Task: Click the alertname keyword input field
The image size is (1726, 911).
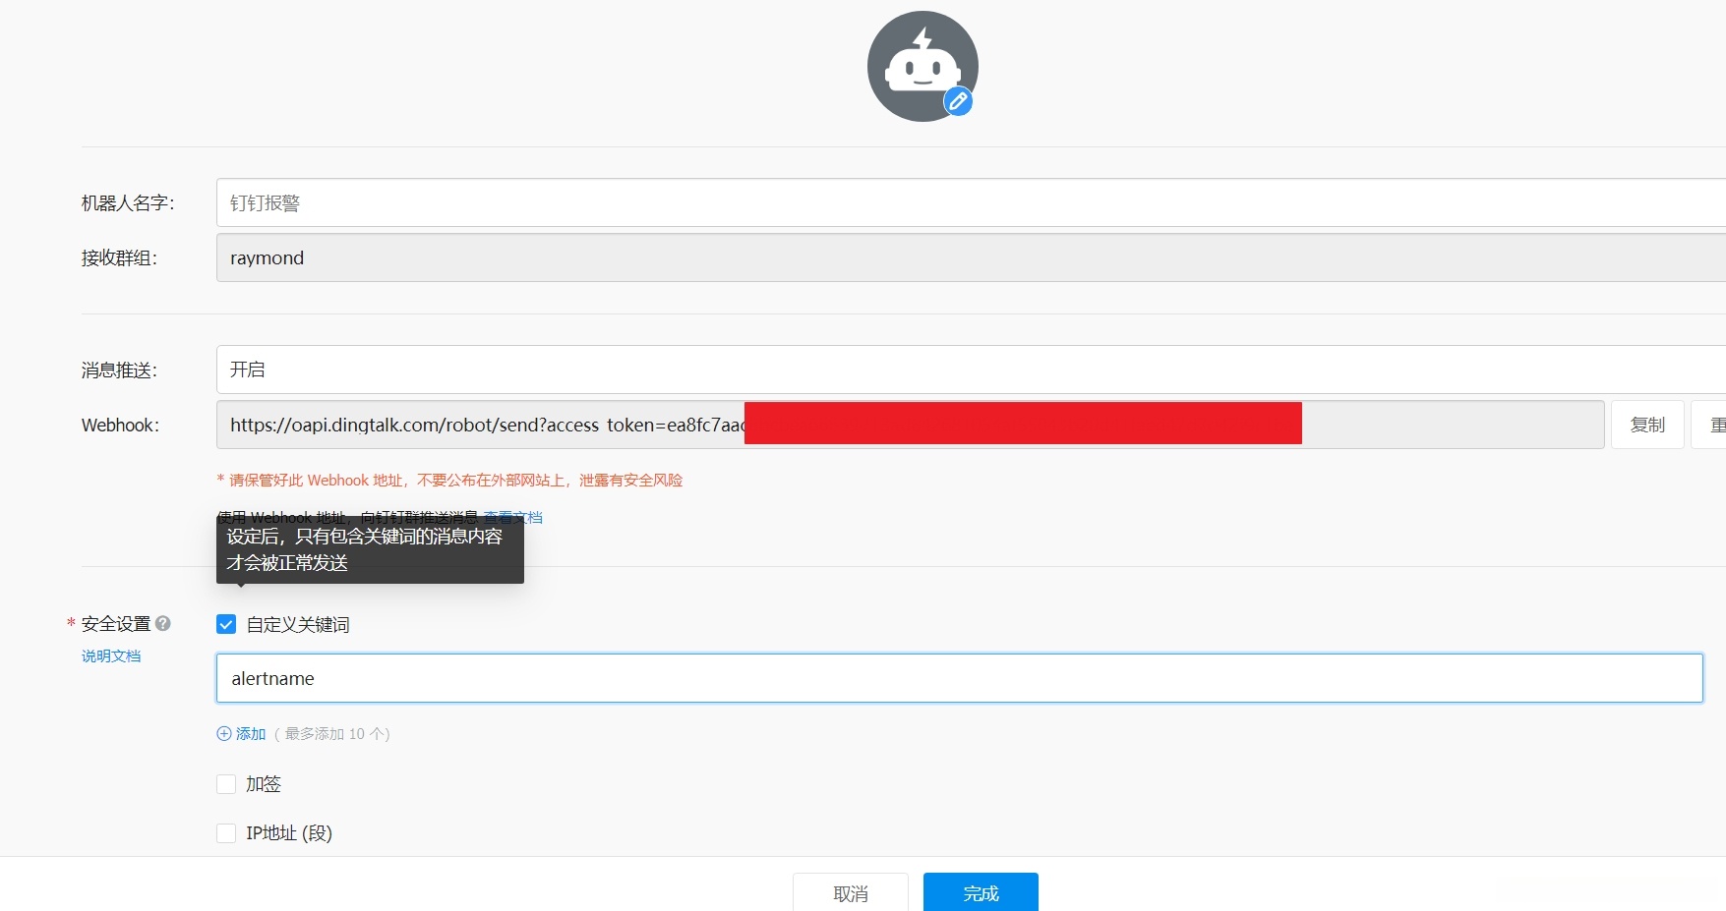Action: [x=959, y=678]
